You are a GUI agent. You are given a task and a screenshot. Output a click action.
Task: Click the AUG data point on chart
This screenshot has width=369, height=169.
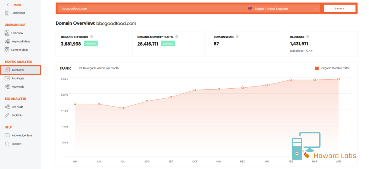pyautogui.click(x=147, y=101)
